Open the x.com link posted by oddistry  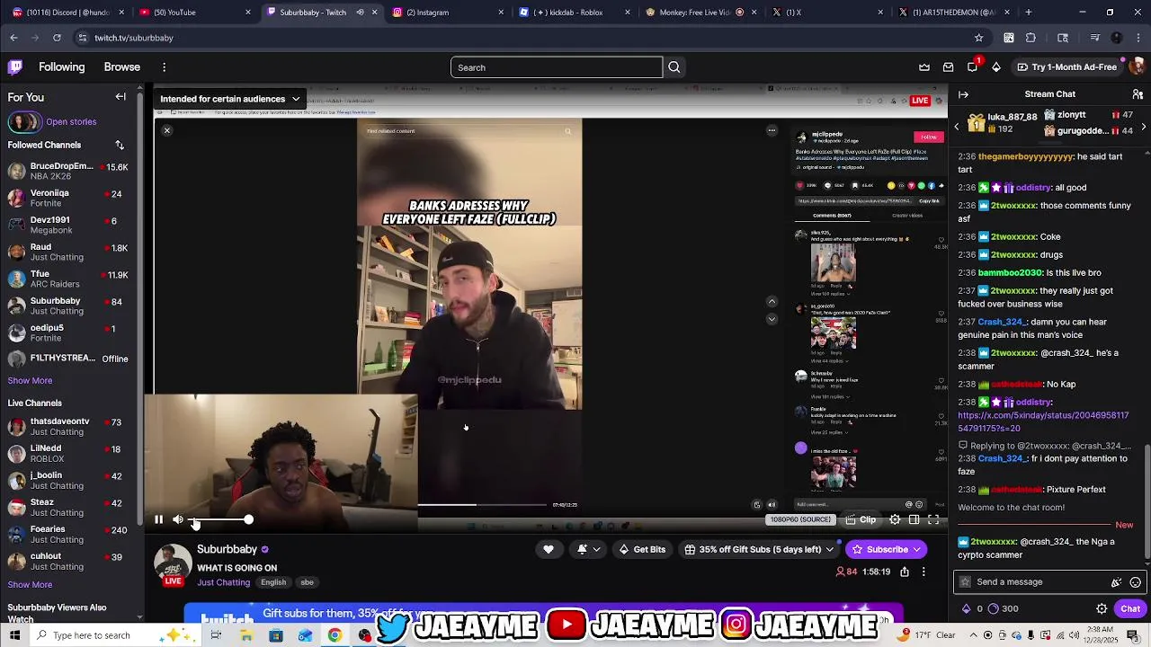click(1043, 421)
